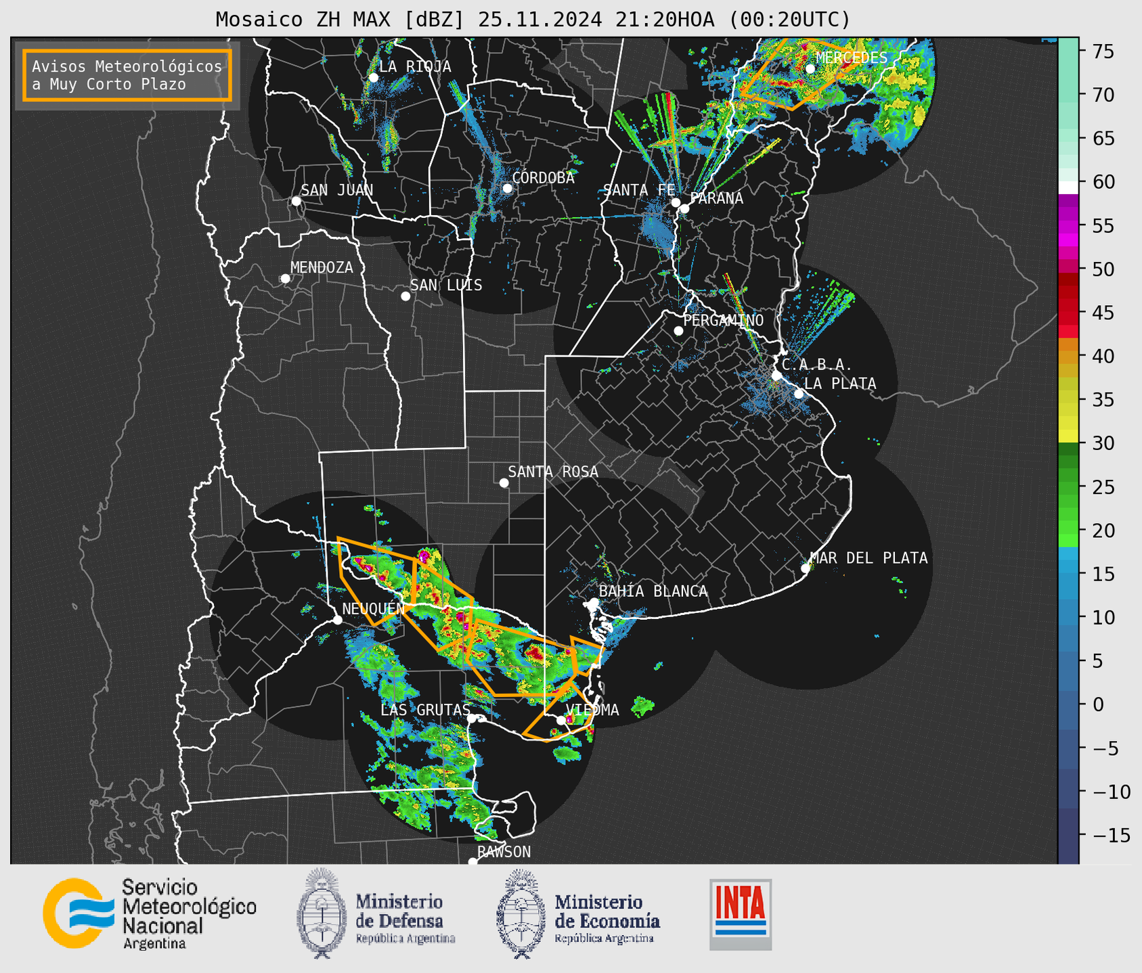Click the MENDOZA city label
This screenshot has height=973, width=1142.
tap(322, 267)
